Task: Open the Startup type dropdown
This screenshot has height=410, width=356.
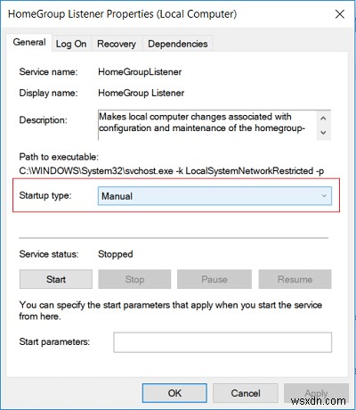Action: (214, 196)
